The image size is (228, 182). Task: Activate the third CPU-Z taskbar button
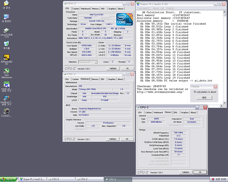pyautogui.click(x=118, y=179)
